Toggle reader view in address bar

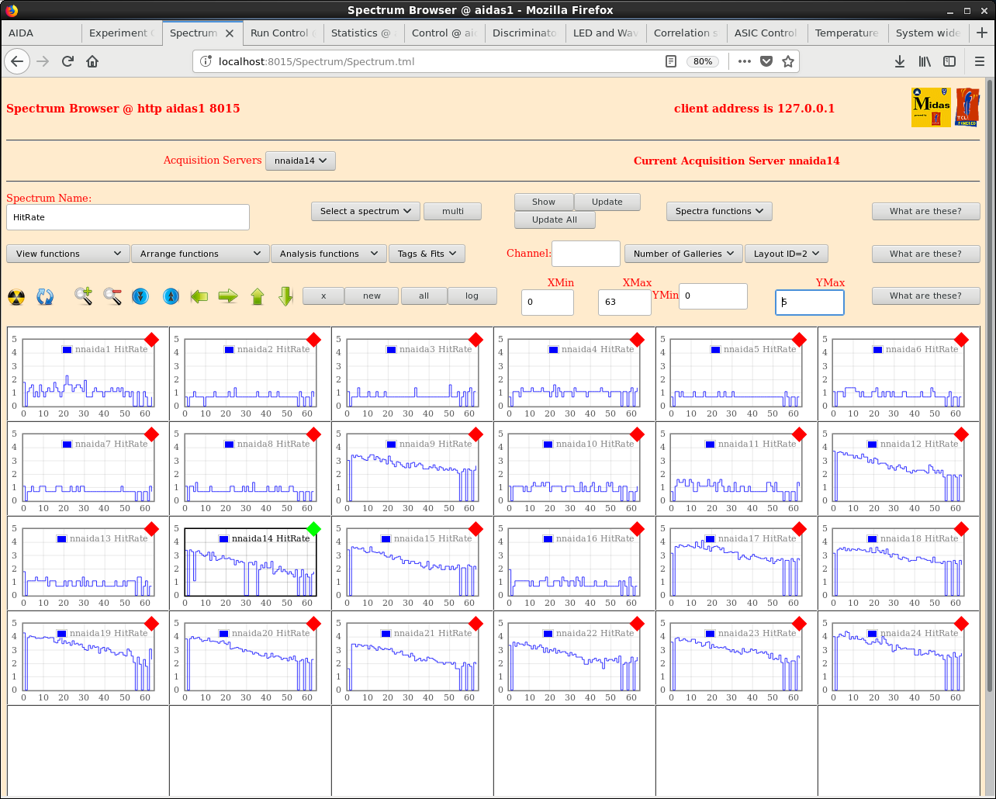pyautogui.click(x=671, y=61)
